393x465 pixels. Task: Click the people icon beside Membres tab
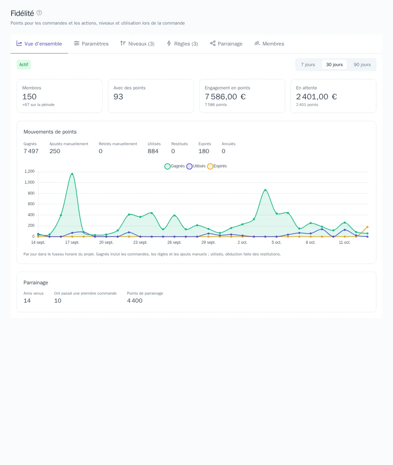coord(257,44)
